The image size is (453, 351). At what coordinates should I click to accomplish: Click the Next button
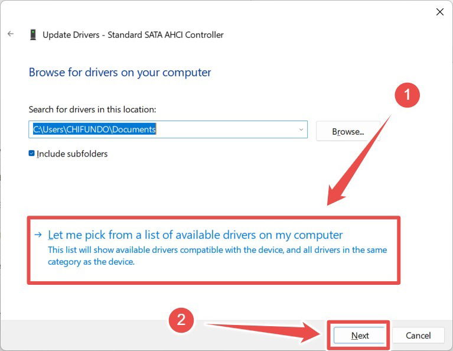point(360,336)
